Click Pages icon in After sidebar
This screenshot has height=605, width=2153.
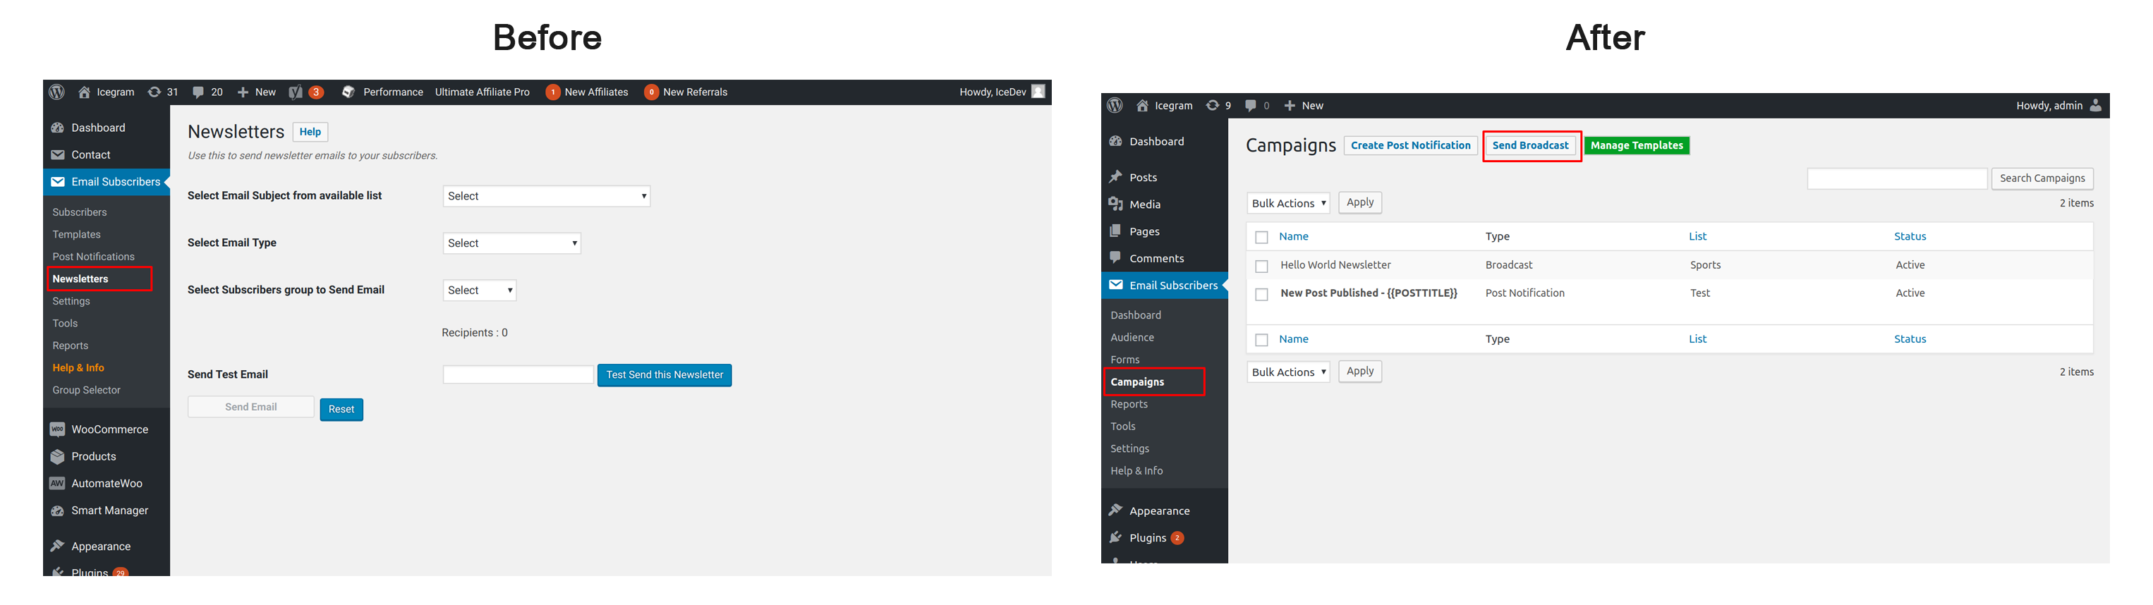pyautogui.click(x=1116, y=231)
